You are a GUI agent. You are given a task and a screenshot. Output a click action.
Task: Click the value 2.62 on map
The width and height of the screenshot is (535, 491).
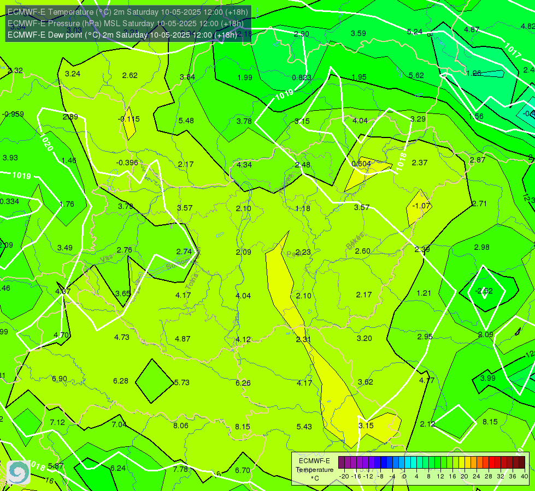[130, 75]
